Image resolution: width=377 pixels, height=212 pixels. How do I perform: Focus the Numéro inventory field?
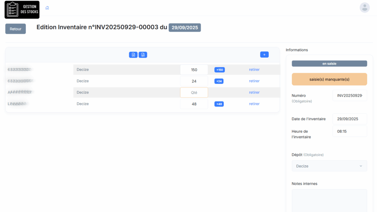pos(349,96)
